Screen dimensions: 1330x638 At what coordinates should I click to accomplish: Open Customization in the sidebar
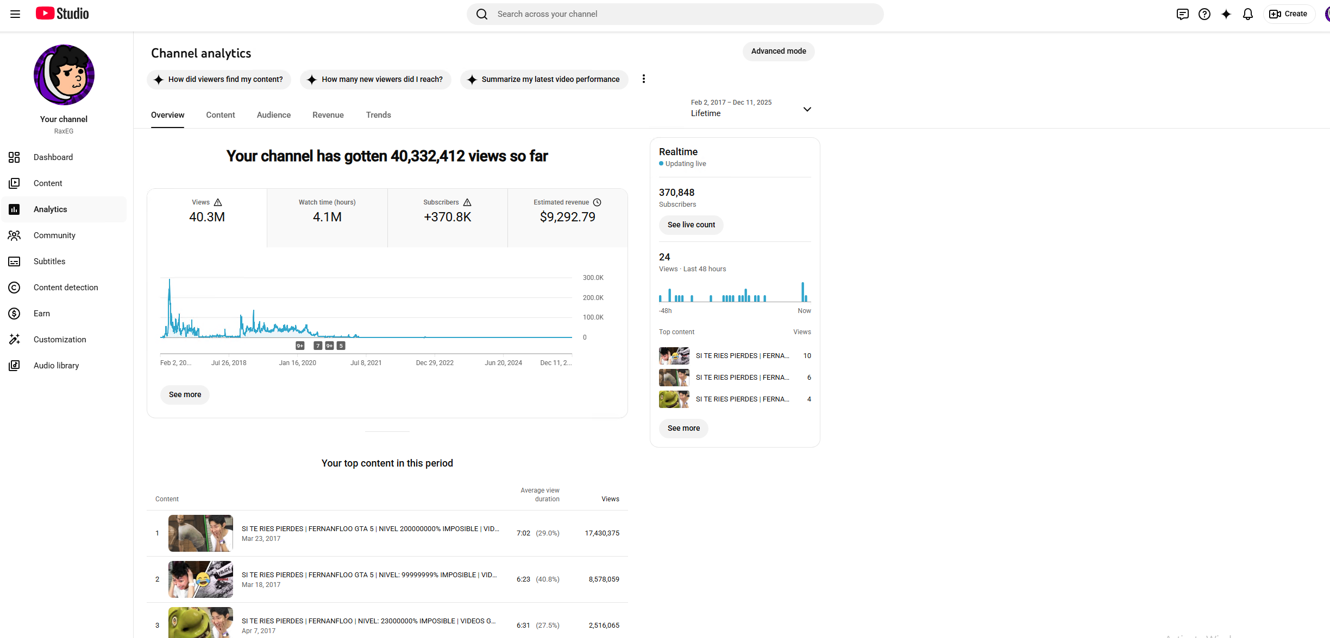[60, 340]
